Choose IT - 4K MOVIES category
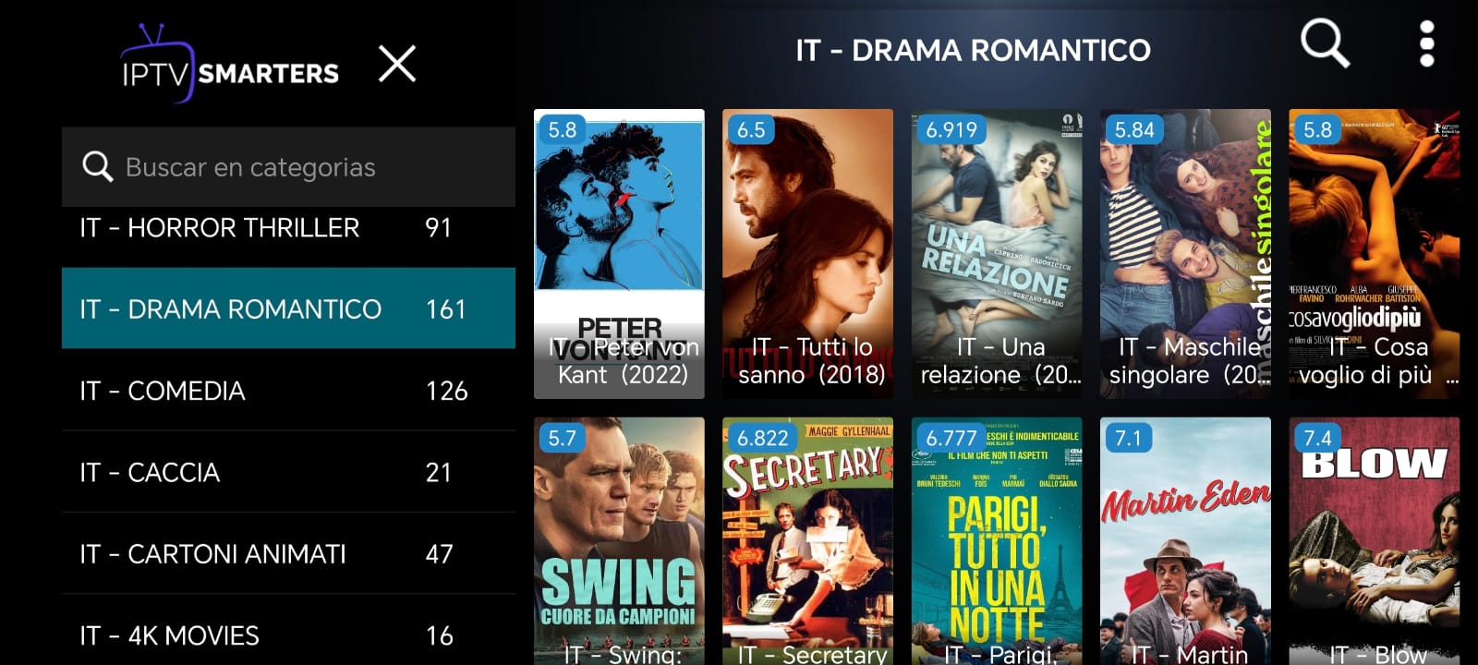1478x665 pixels. (x=288, y=634)
